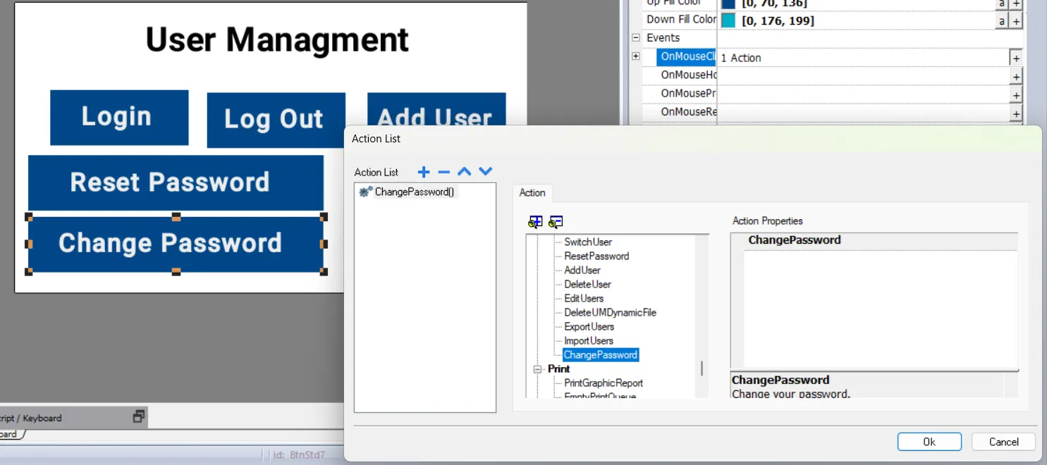Select DeleteUser in the action tree

[x=587, y=284]
